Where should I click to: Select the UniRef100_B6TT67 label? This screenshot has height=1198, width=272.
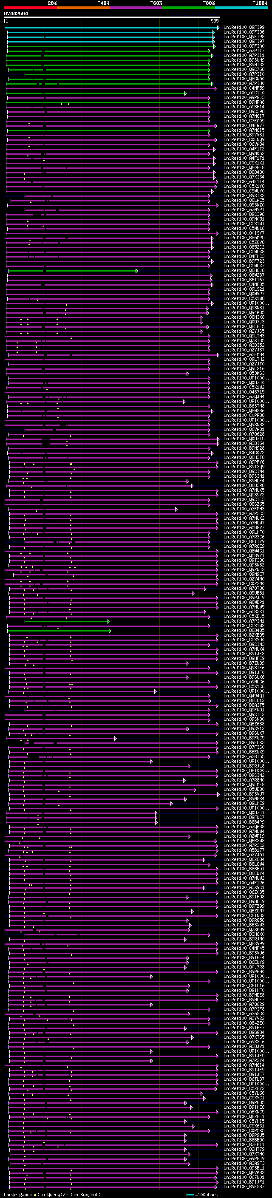tap(244, 280)
